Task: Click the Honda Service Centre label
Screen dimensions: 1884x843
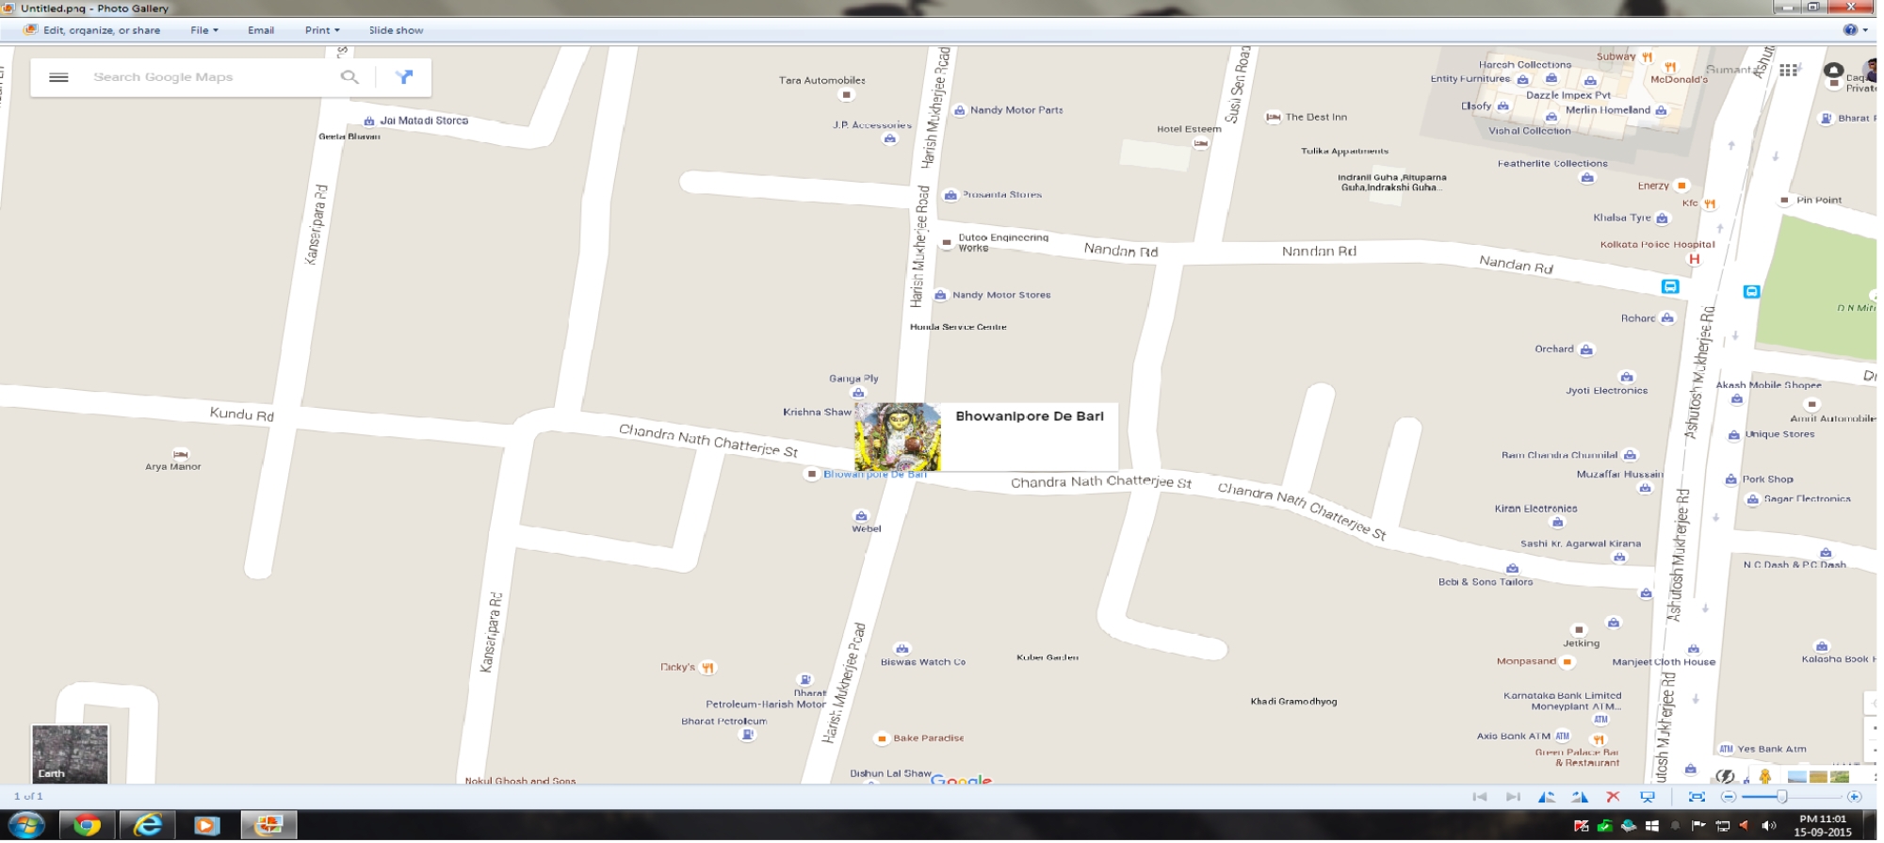Action: point(958,328)
